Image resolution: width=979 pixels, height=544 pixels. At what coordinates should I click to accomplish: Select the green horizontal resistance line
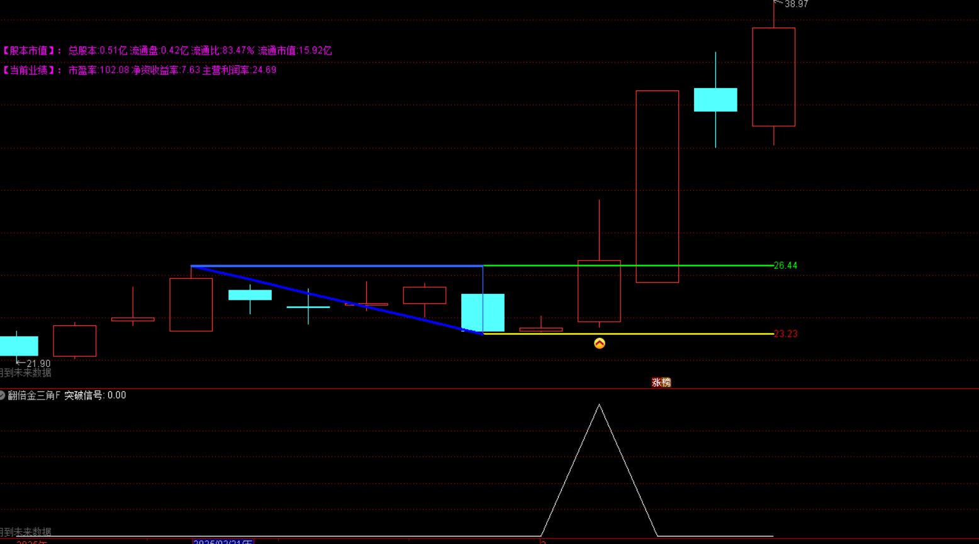[629, 266]
